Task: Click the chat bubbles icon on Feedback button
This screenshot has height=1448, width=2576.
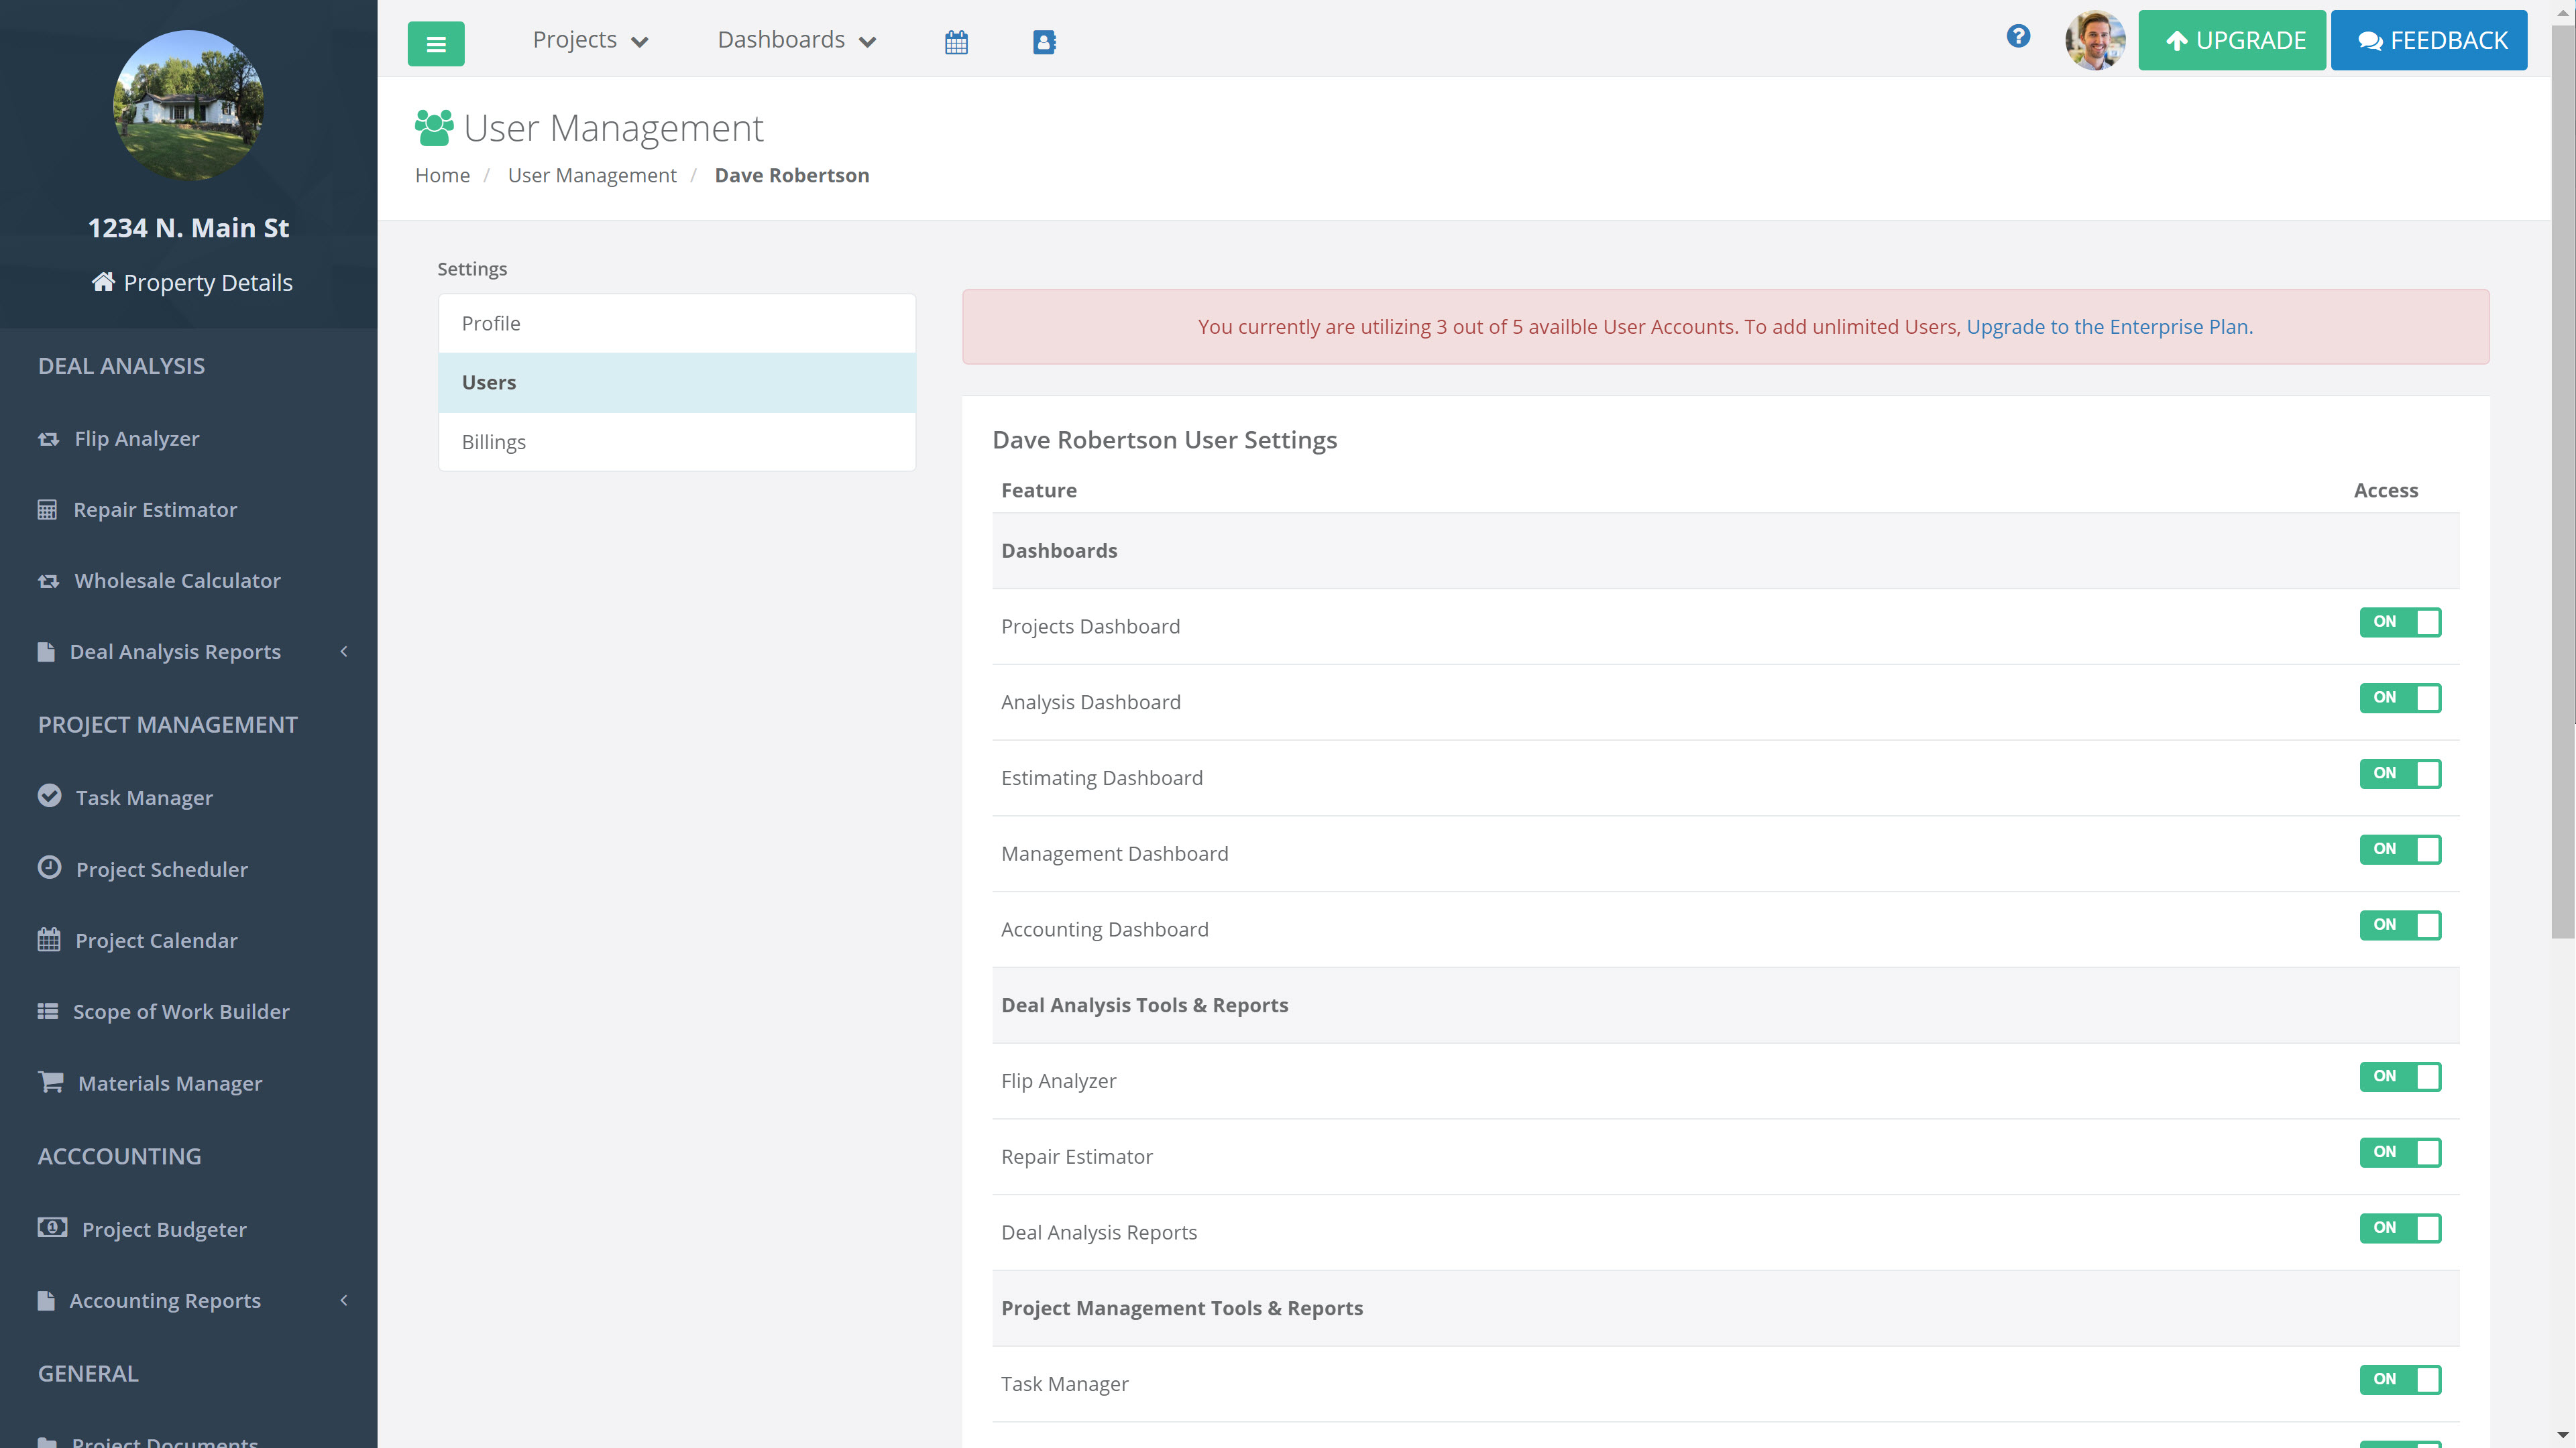Action: (2370, 41)
